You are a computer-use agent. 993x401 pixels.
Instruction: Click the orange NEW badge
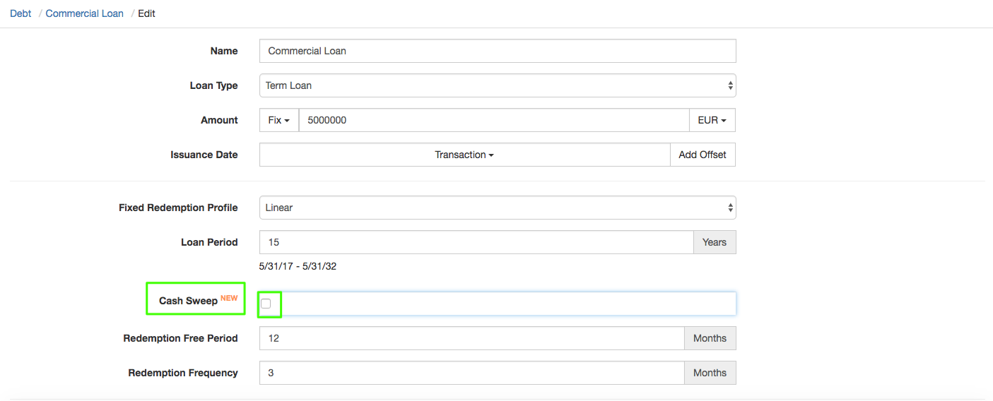tap(229, 298)
